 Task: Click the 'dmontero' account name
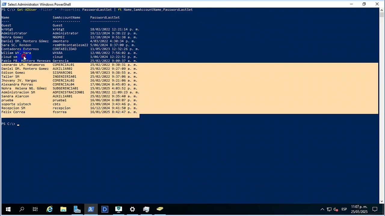[x=60, y=41]
